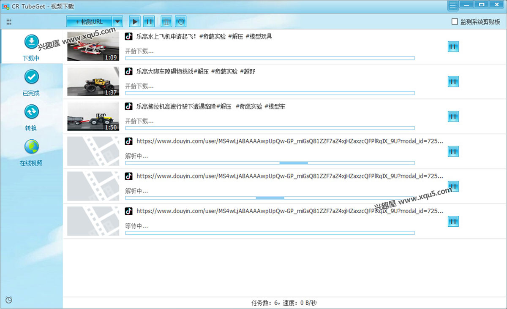Pause the 乐高大脚车障碍物挑战 download

tap(453, 81)
